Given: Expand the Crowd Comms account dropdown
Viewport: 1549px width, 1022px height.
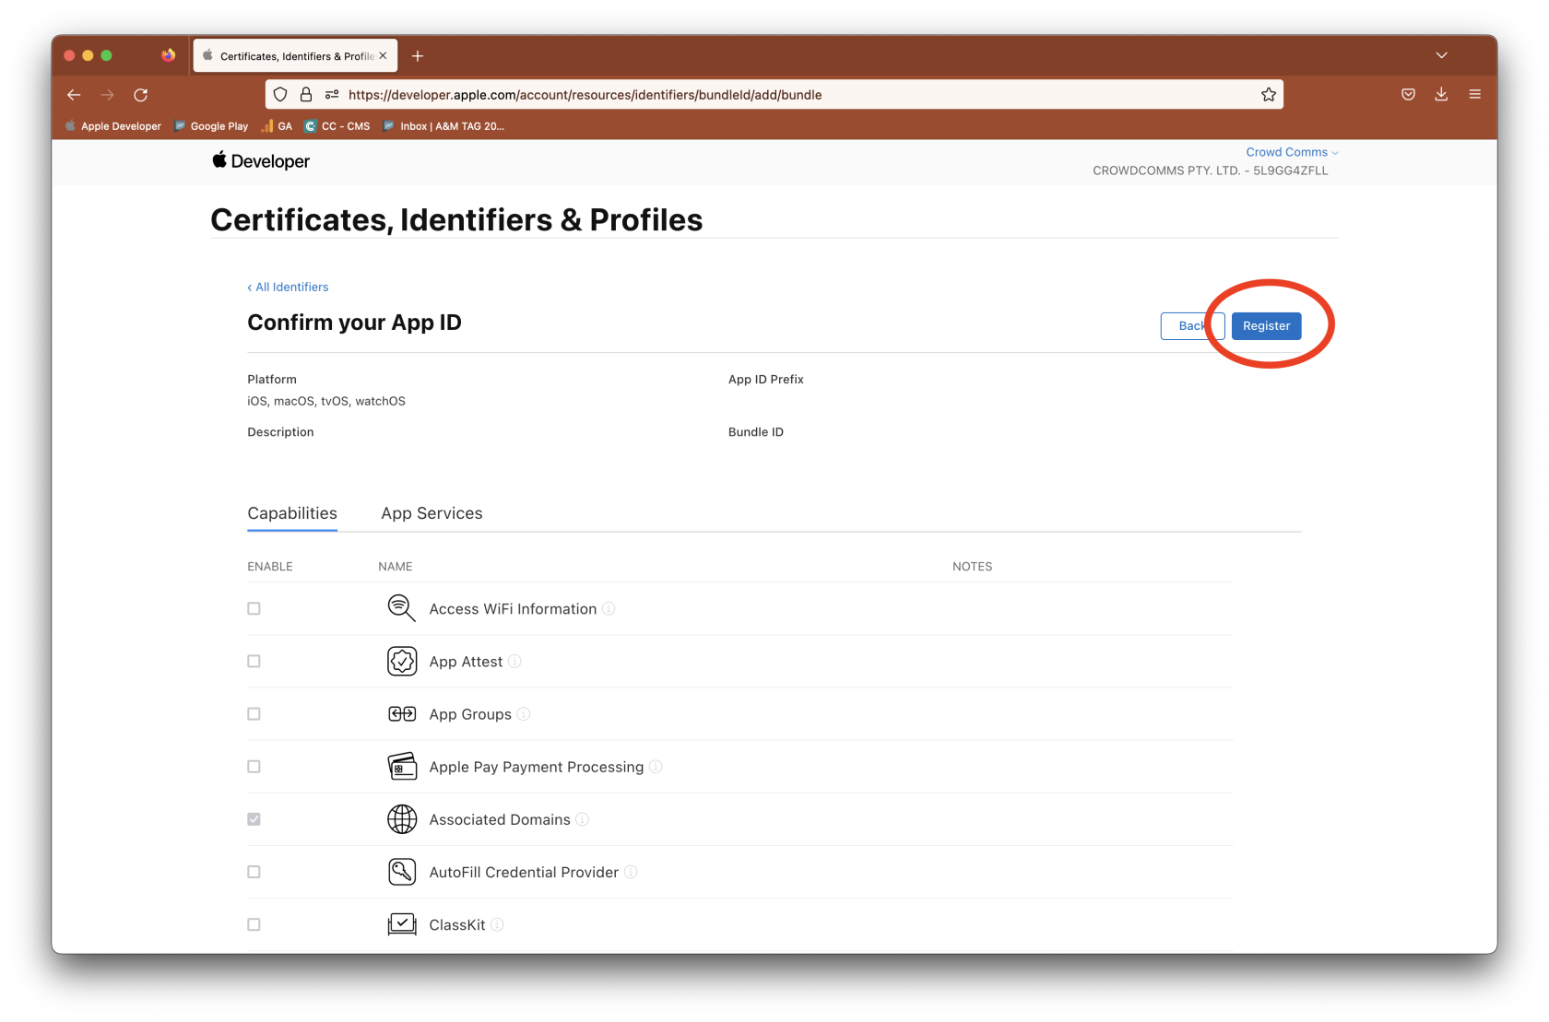Looking at the screenshot, I should pos(1291,152).
